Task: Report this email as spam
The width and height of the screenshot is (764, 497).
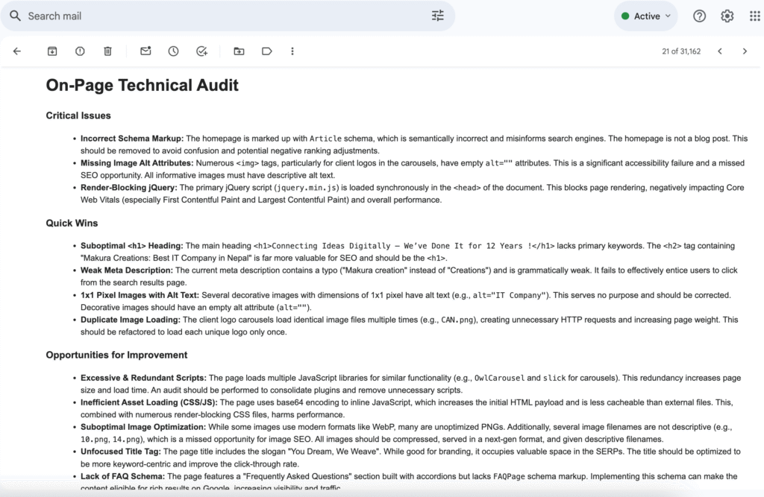Action: point(80,51)
